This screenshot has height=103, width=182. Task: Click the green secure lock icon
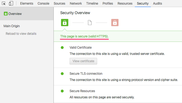tap(65, 23)
